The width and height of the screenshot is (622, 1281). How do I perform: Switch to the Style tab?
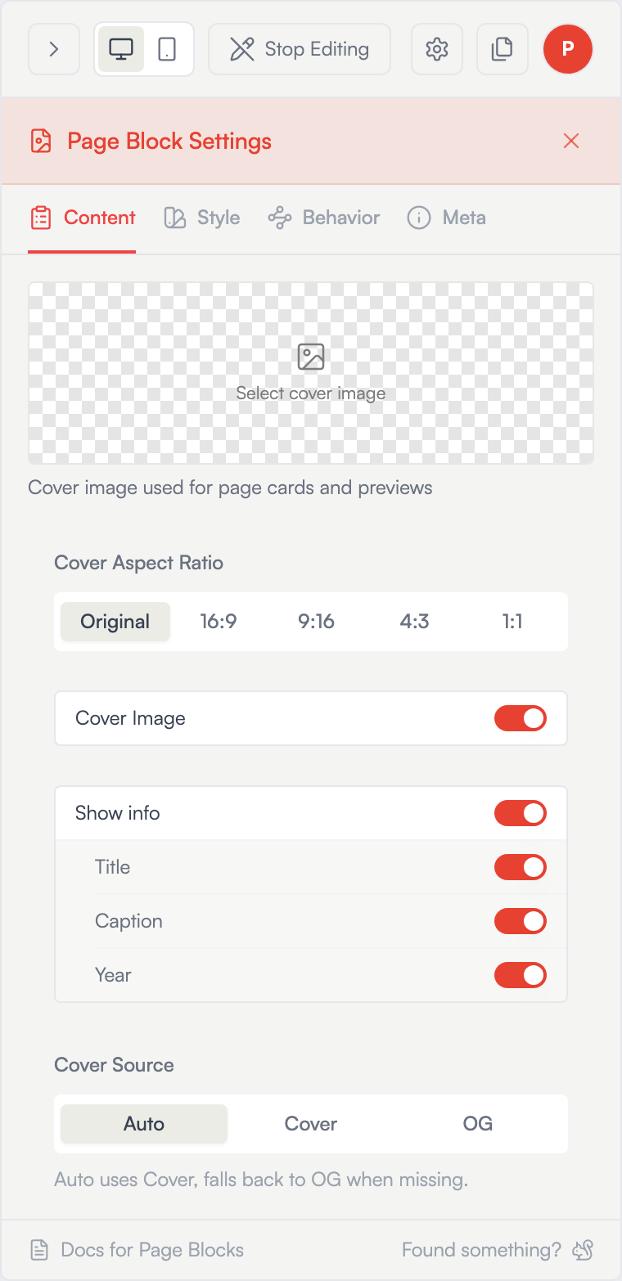pyautogui.click(x=202, y=218)
